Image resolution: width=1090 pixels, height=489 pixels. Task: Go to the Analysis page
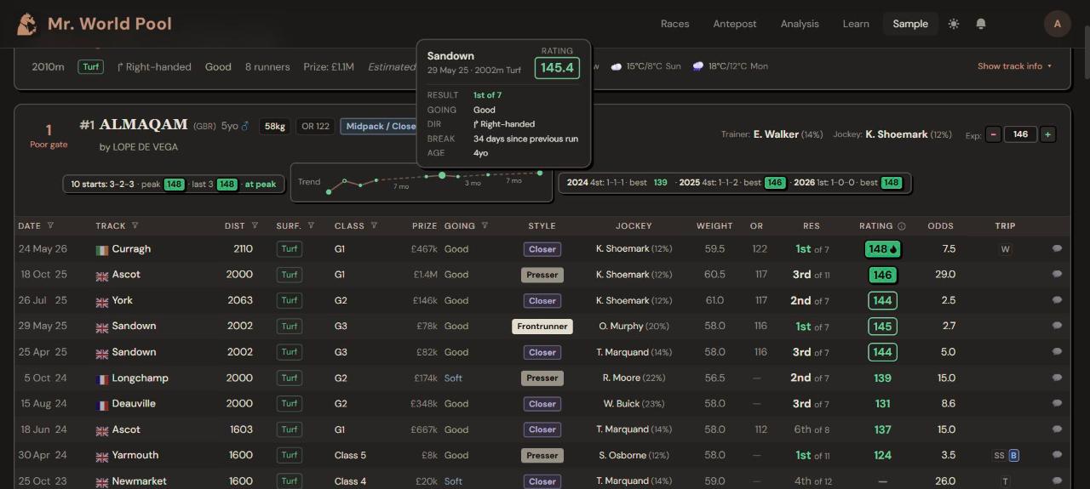point(800,24)
